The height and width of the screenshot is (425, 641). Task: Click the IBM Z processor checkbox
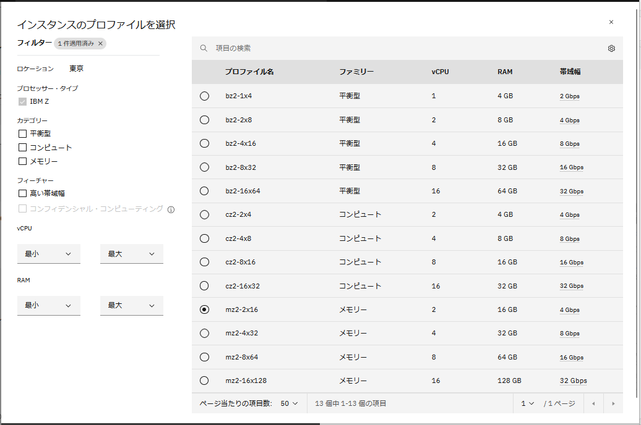22,102
